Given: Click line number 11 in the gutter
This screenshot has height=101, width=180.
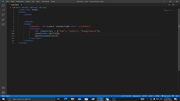Looking at the screenshot, I should (13, 33).
